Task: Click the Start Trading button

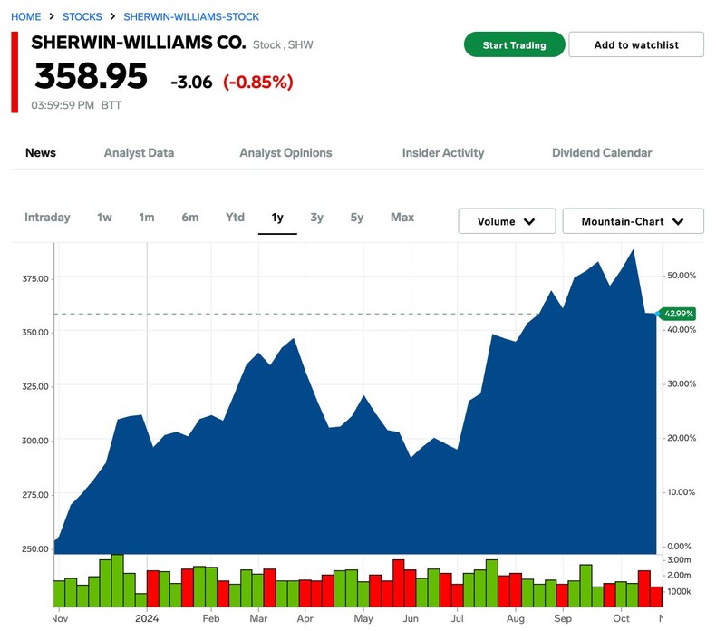Action: point(514,45)
